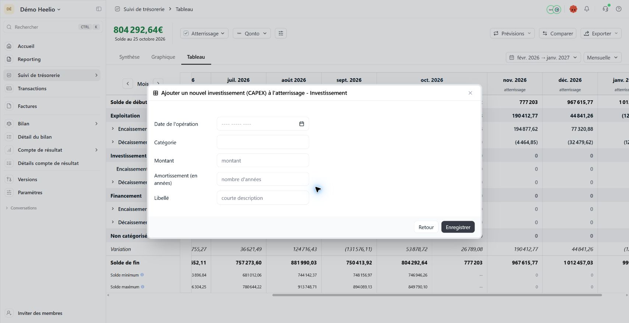Open the Exporter dropdown
Image resolution: width=629 pixels, height=323 pixels.
(x=601, y=33)
